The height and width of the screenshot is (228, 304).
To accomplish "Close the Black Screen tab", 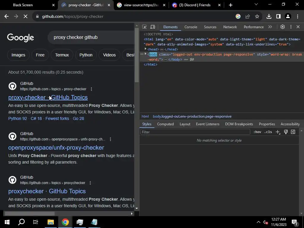I will point(53,5).
